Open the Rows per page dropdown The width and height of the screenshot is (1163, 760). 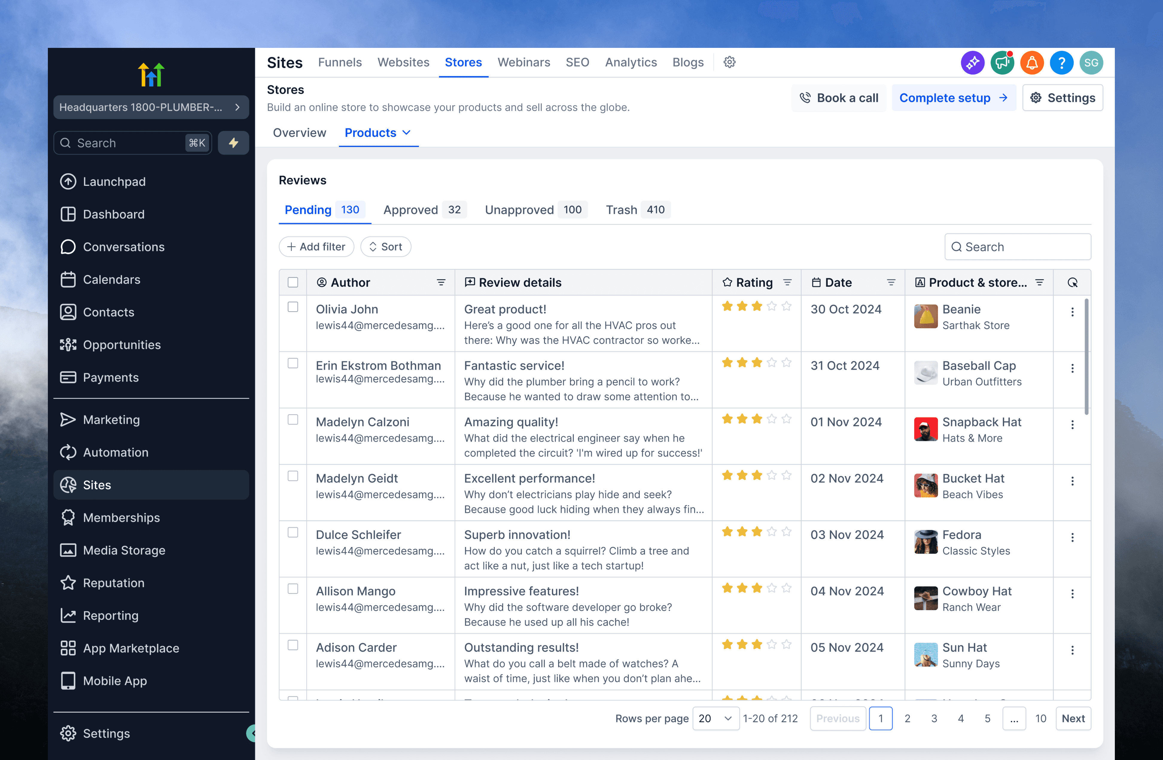pyautogui.click(x=716, y=718)
